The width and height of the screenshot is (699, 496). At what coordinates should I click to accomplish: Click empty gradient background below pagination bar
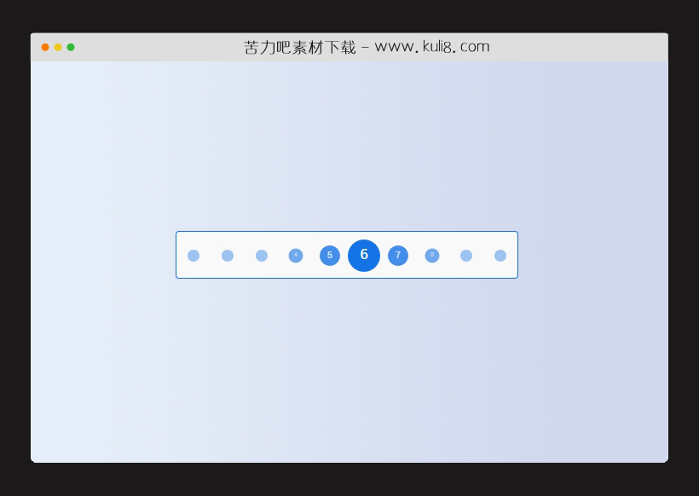347,370
